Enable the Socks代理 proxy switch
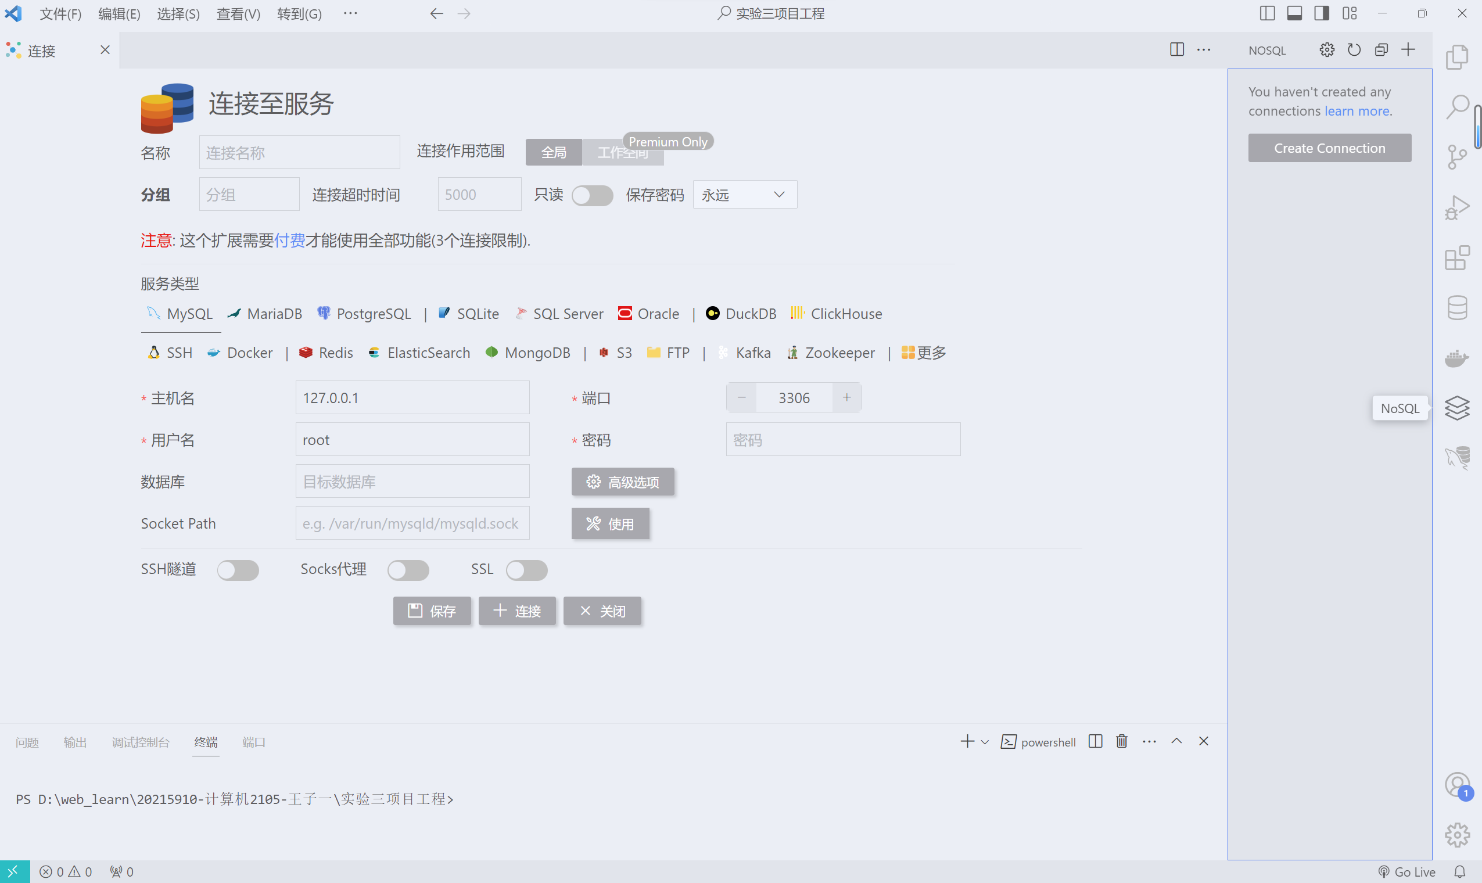Image resolution: width=1482 pixels, height=883 pixels. 408,570
